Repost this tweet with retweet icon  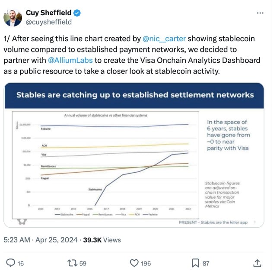coord(71,263)
